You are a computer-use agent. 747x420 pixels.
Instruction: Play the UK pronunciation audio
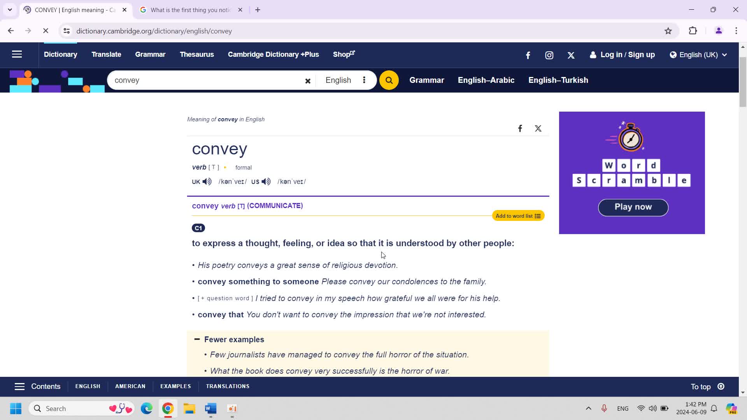point(207,182)
